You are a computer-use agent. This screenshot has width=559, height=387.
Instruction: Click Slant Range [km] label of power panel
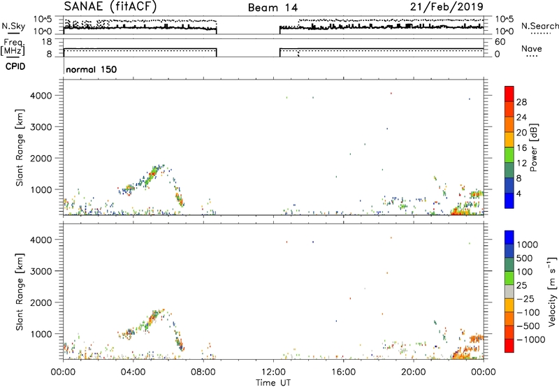point(20,147)
